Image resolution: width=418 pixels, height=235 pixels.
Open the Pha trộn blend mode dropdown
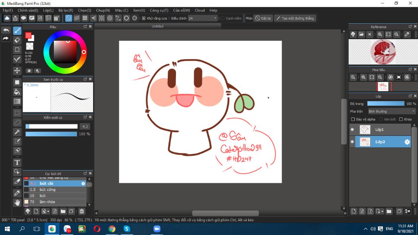[392, 111]
